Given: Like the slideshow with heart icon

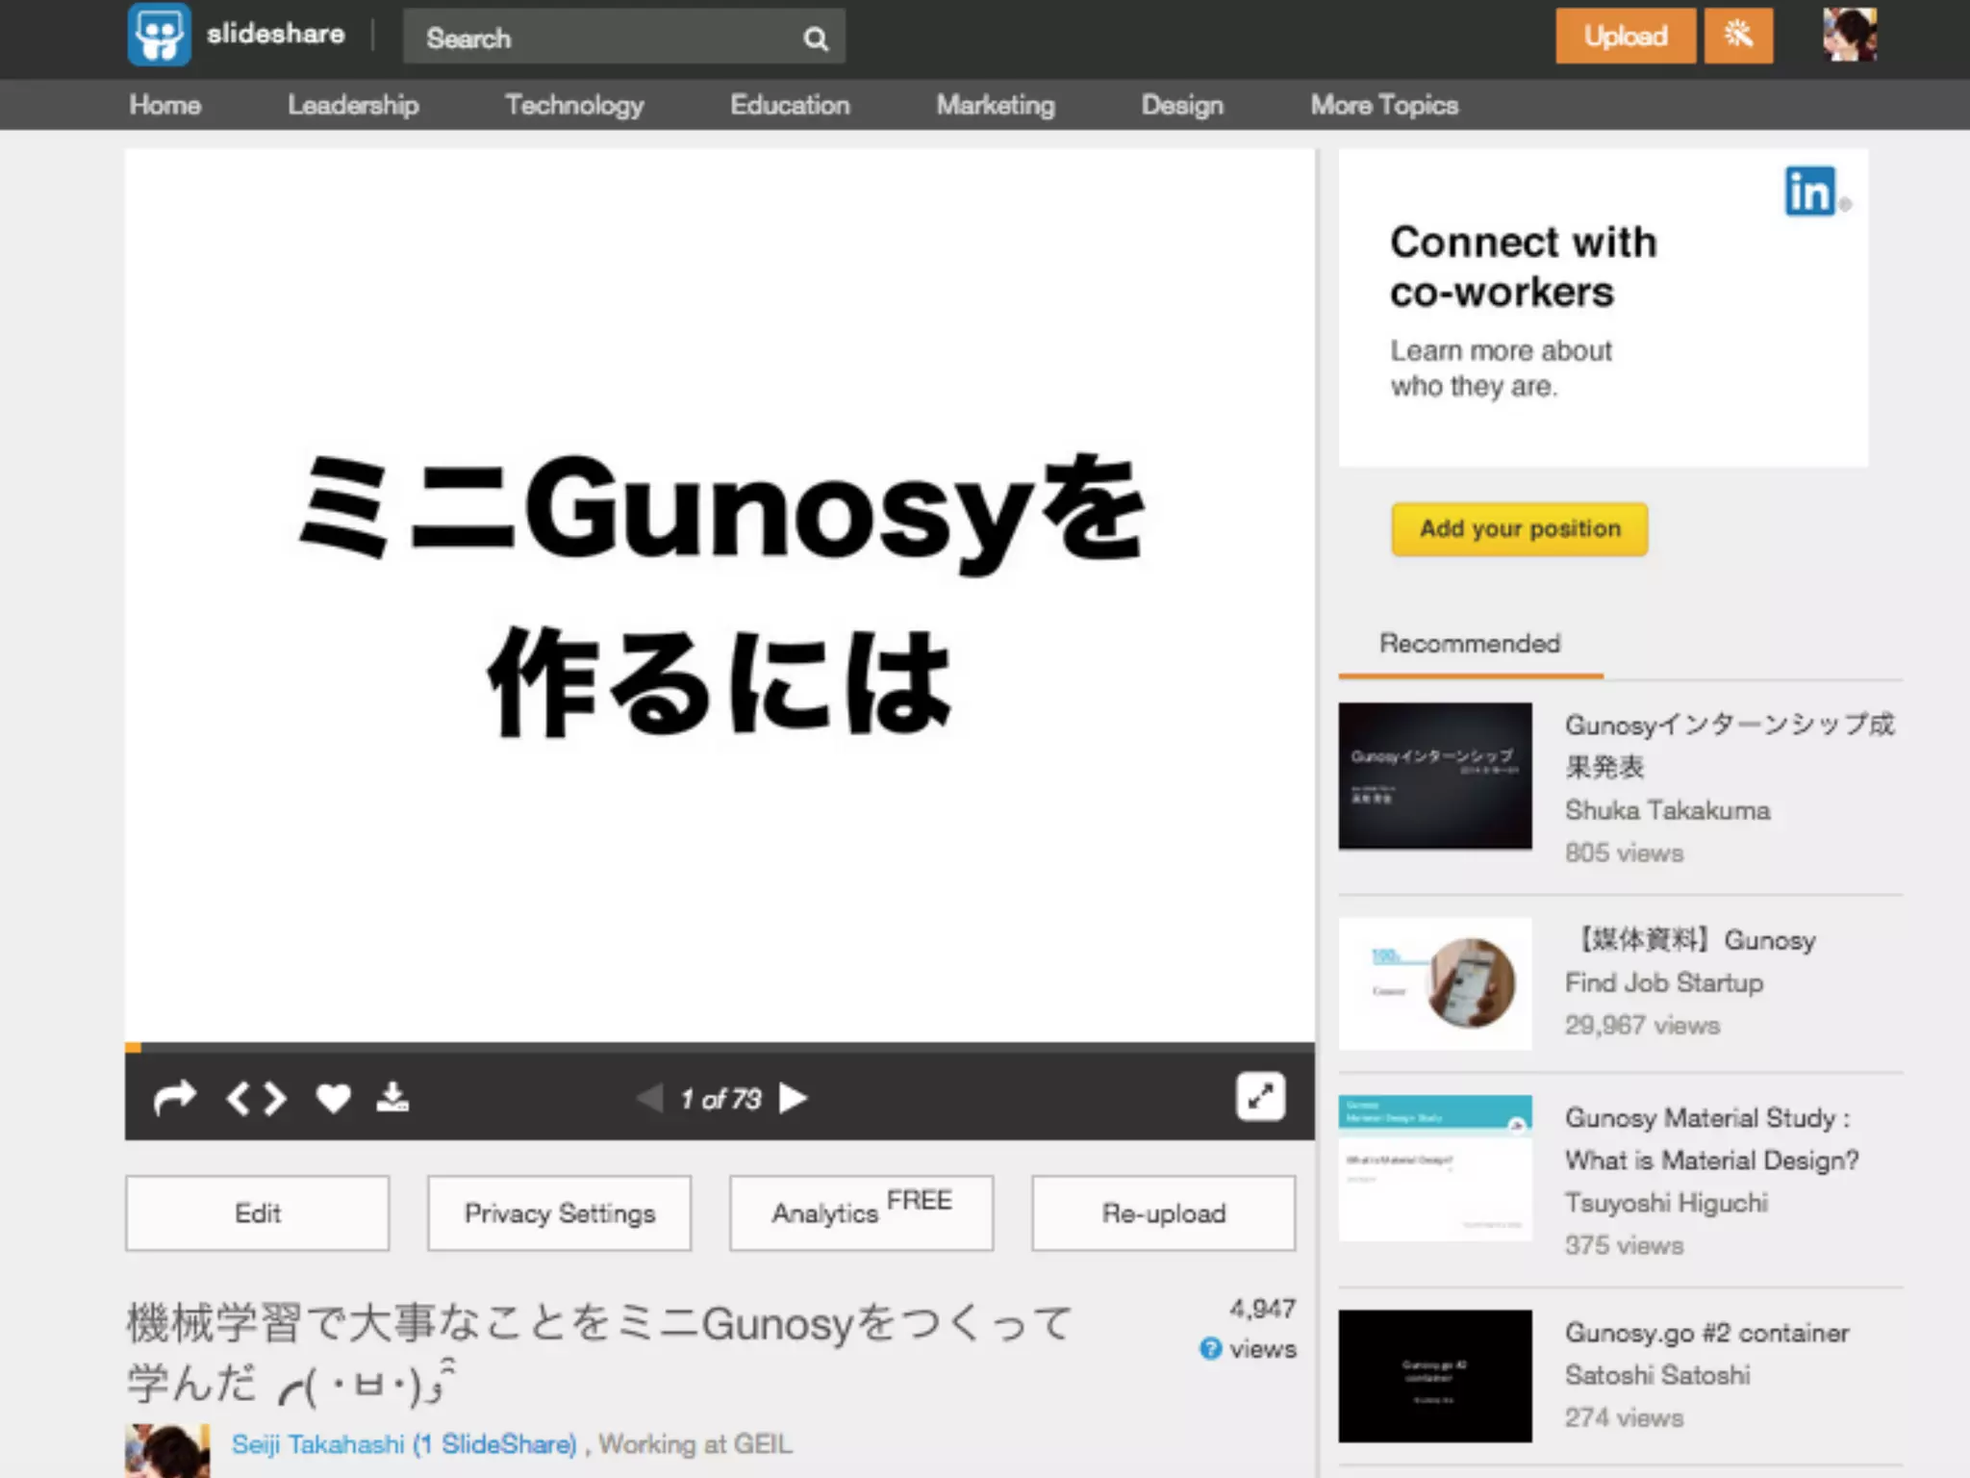Looking at the screenshot, I should tap(333, 1098).
